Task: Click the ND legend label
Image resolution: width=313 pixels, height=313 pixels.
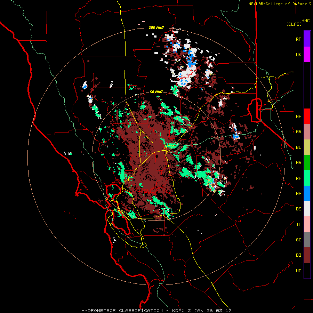Action: point(298,271)
